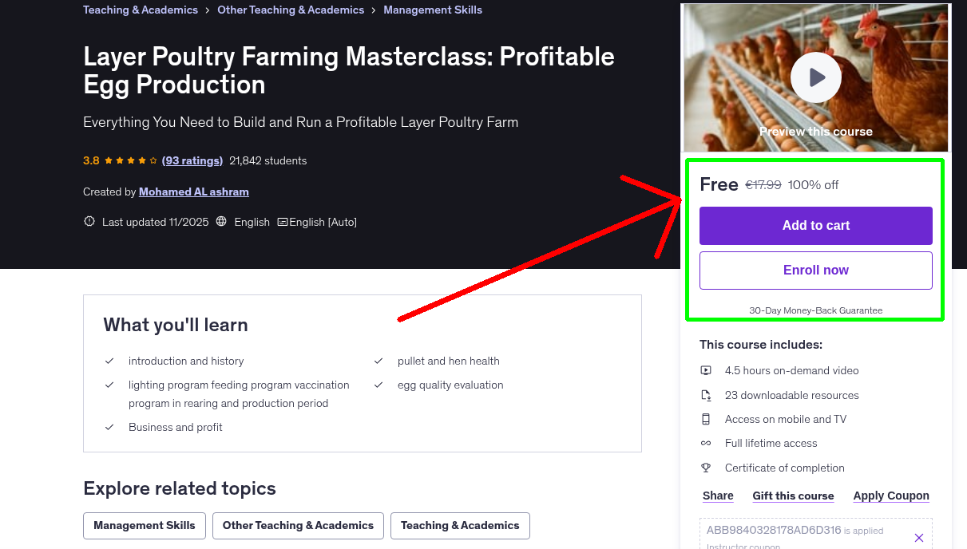This screenshot has width=967, height=549.
Task: Click the checkmark beside egg quality evaluation
Action: pos(378,385)
